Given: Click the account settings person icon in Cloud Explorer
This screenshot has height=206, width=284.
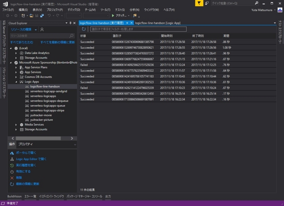Looking at the screenshot, I should coord(42,29).
